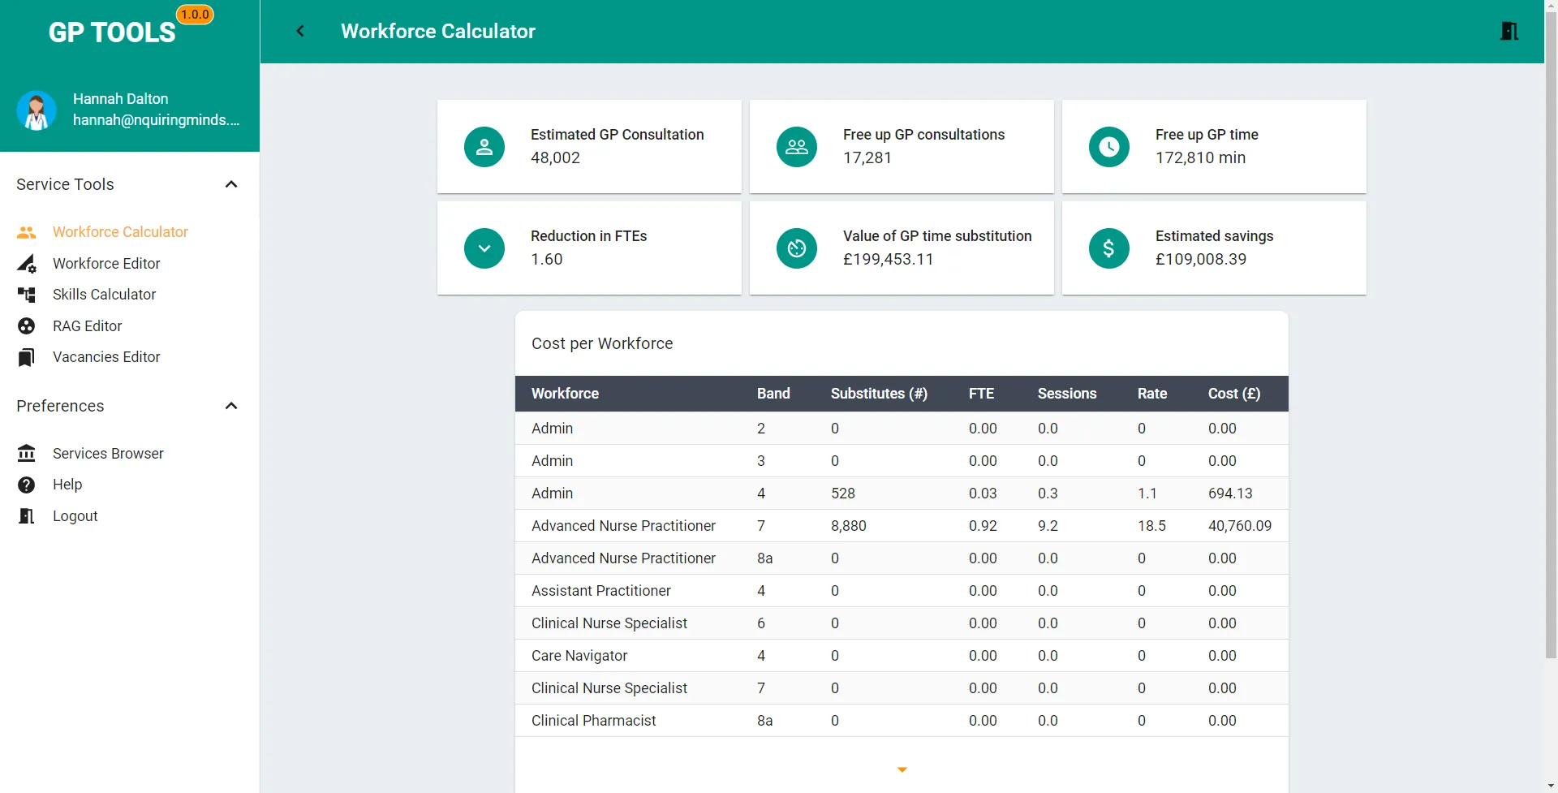Click 172,810 min value
The height and width of the screenshot is (793, 1558).
1200,157
